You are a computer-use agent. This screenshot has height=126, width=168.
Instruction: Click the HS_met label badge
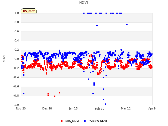(x=29, y=11)
